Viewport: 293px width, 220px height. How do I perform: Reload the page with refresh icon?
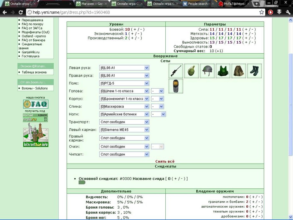[x=21, y=12]
